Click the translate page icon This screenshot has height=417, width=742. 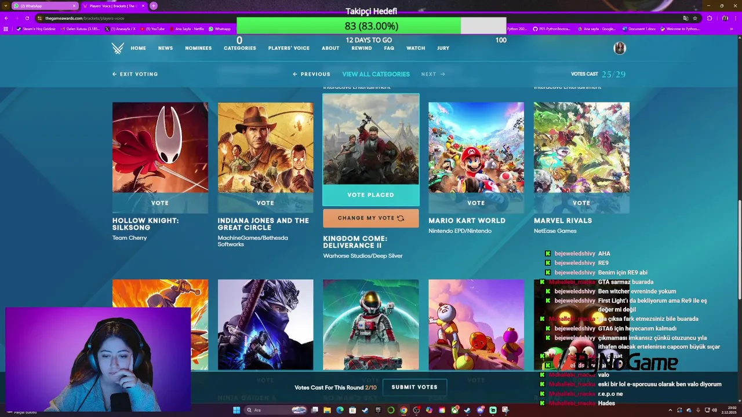(685, 18)
